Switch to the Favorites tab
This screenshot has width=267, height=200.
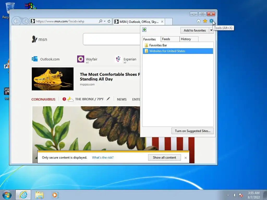[151, 39]
